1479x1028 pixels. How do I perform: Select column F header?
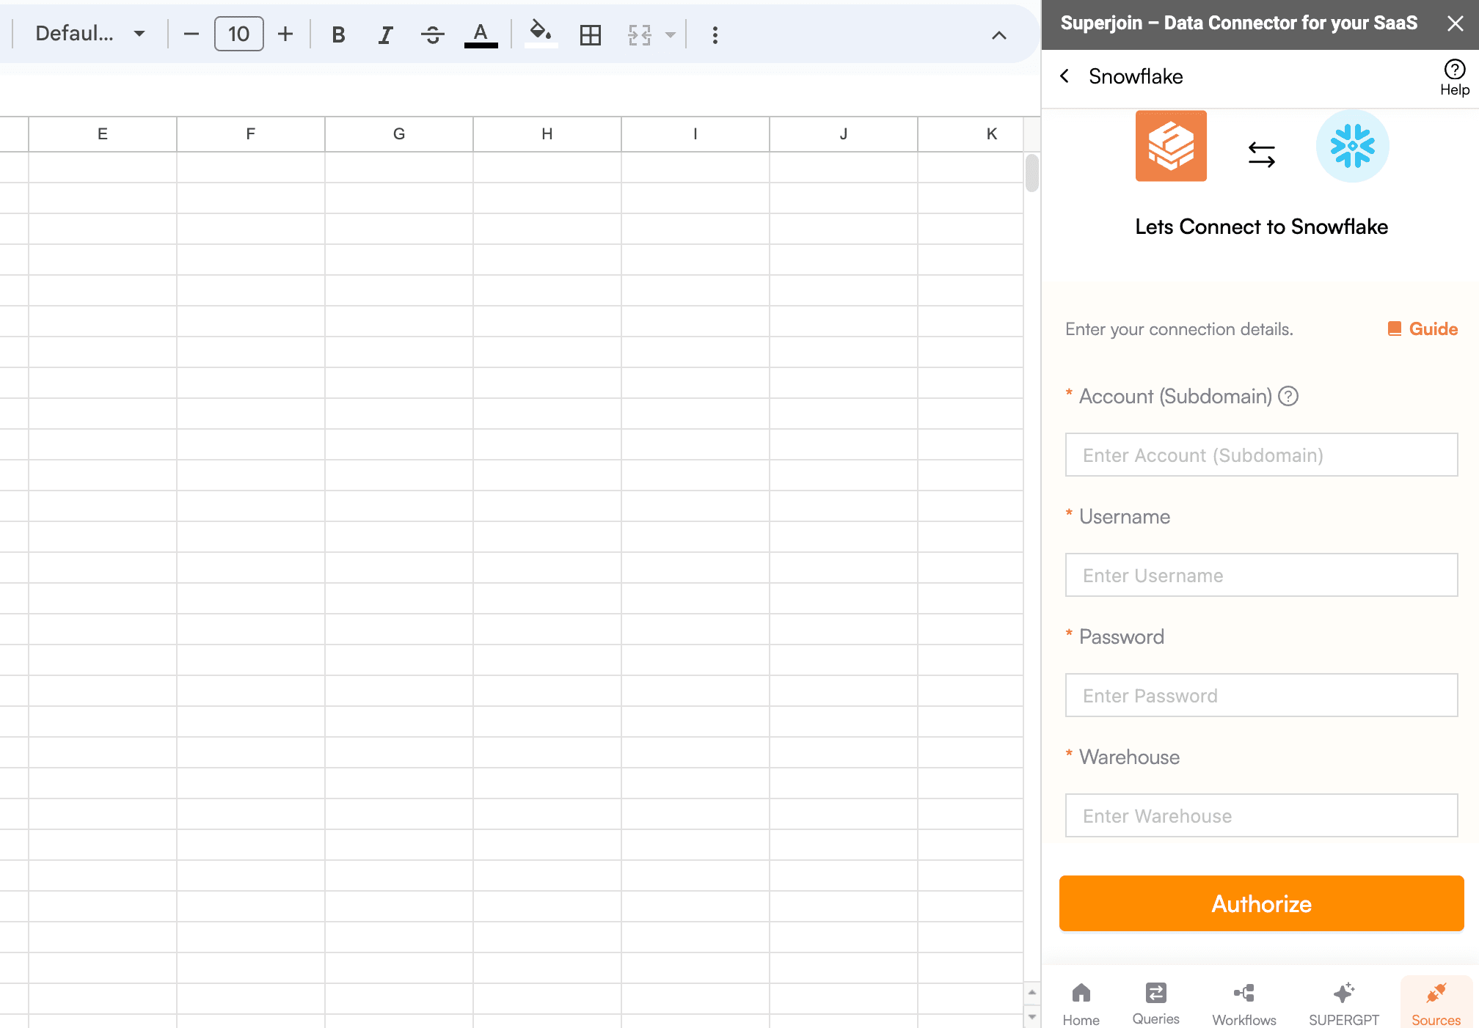click(251, 134)
